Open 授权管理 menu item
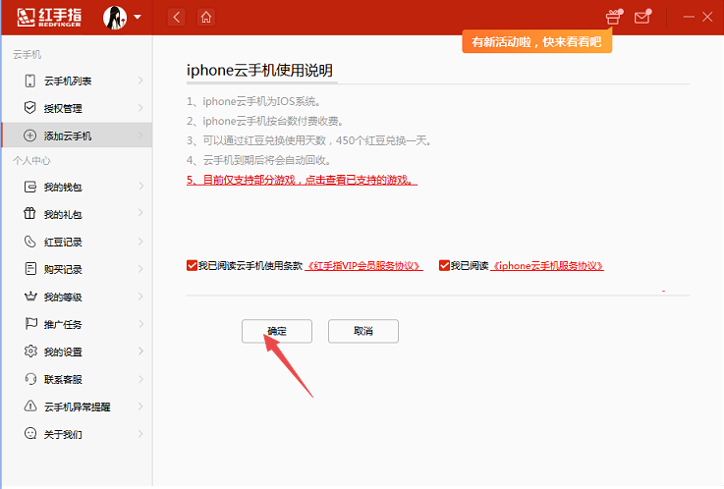Screen dimensions: 724x489 pos(63,108)
